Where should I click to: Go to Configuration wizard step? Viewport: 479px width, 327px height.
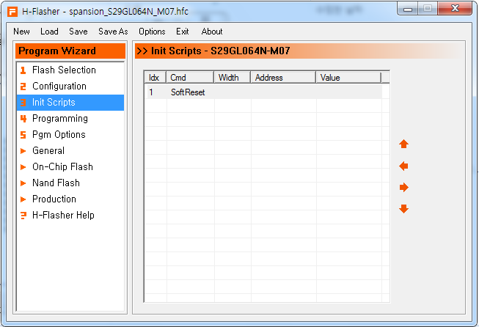point(70,86)
